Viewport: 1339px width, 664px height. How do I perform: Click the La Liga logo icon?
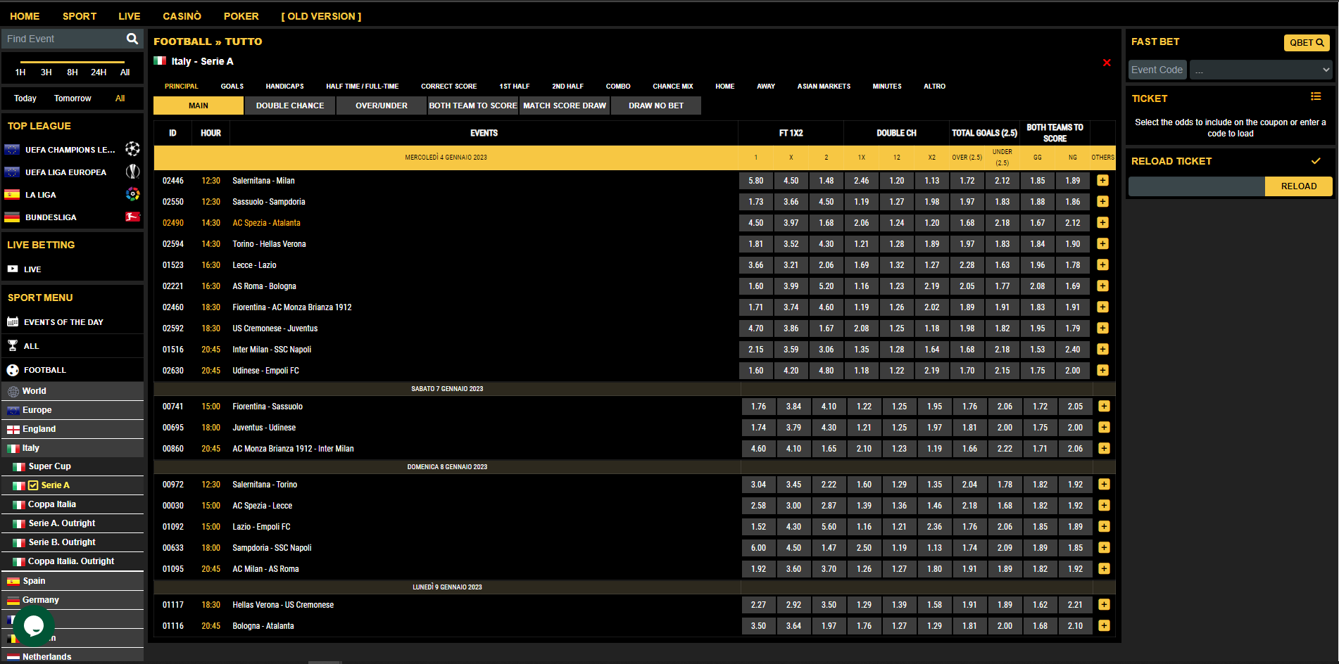pyautogui.click(x=132, y=194)
